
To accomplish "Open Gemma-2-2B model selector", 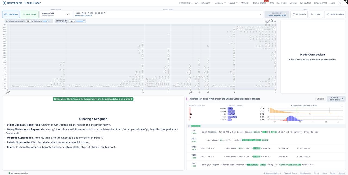I will 56,14.
